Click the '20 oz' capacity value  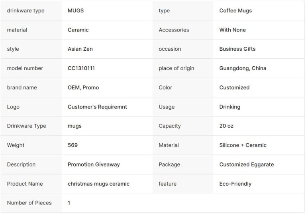click(x=226, y=126)
